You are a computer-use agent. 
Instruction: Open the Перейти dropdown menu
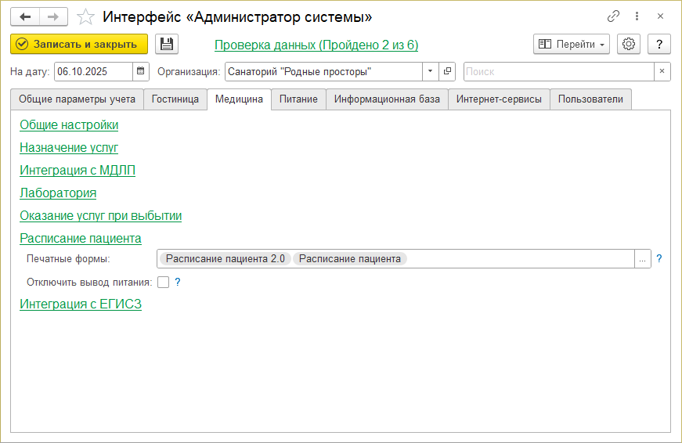(572, 44)
